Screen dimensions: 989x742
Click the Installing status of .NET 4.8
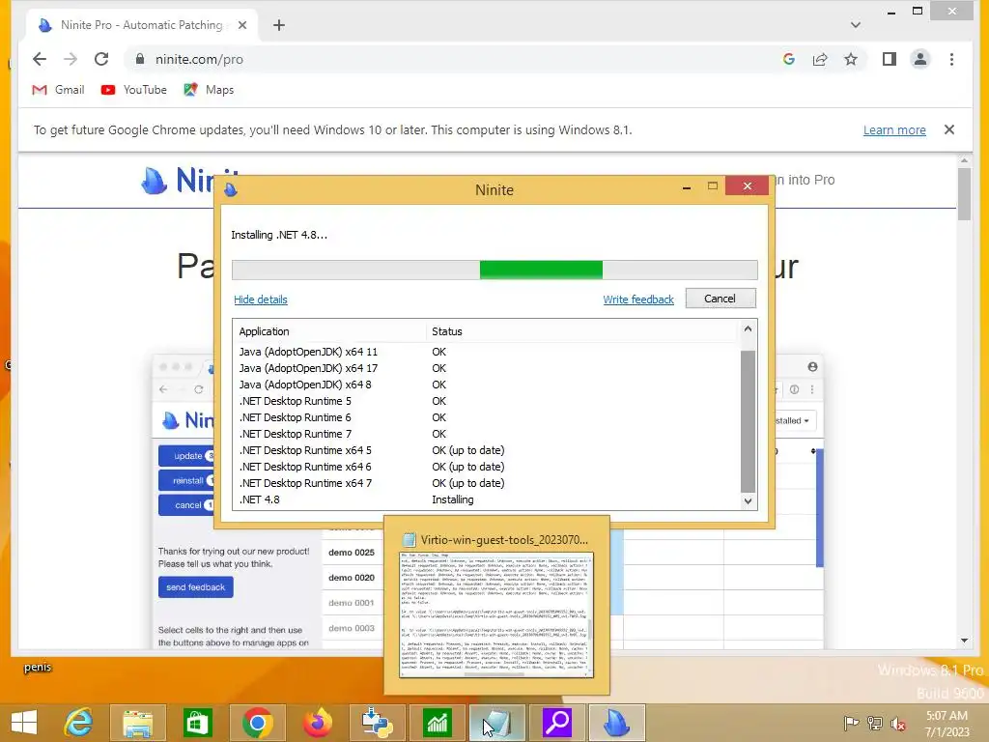point(453,499)
